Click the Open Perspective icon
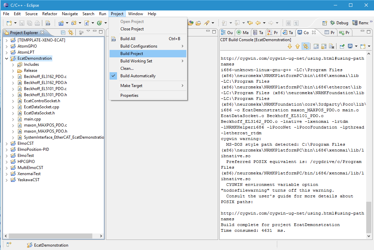This screenshot has height=250, width=374. [325, 23]
